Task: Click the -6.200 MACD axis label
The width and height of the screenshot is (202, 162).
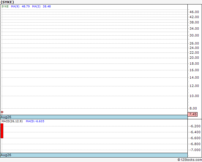Action: pos(195,126)
